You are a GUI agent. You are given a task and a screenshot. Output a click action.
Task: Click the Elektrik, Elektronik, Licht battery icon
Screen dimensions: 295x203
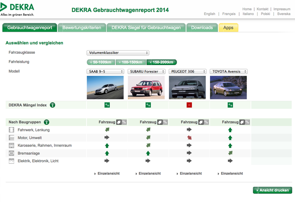point(12,161)
